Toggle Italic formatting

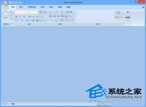pos(20,17)
